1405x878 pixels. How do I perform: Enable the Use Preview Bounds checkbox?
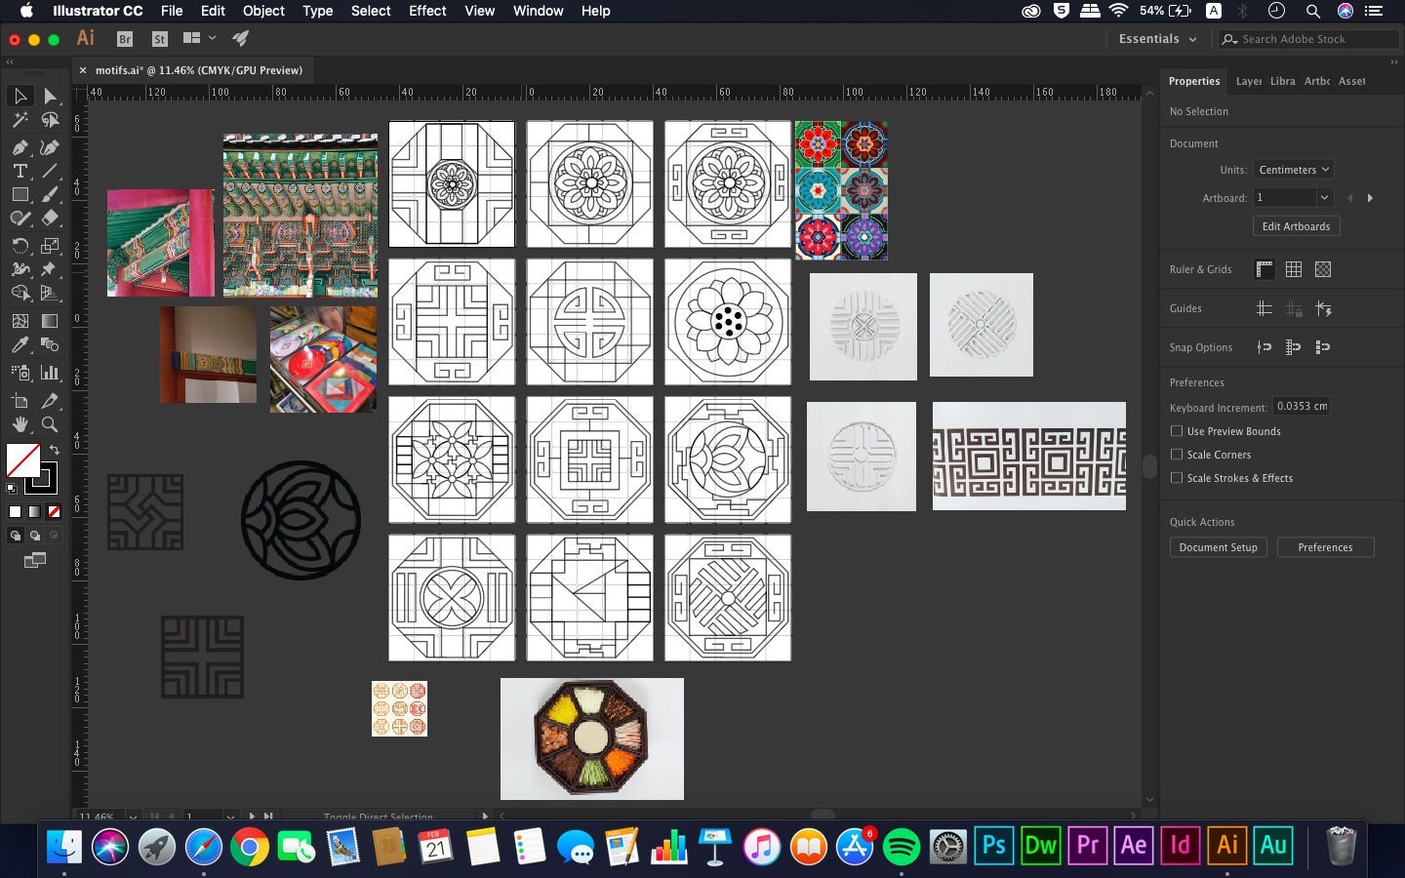point(1177,431)
